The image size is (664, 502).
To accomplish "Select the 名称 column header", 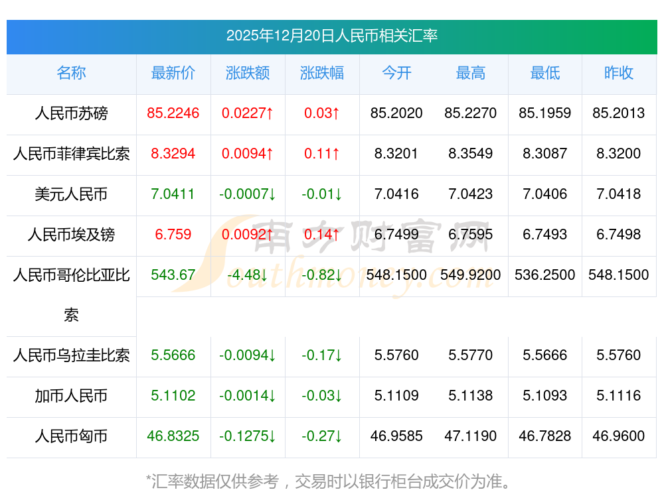I will pyautogui.click(x=71, y=73).
